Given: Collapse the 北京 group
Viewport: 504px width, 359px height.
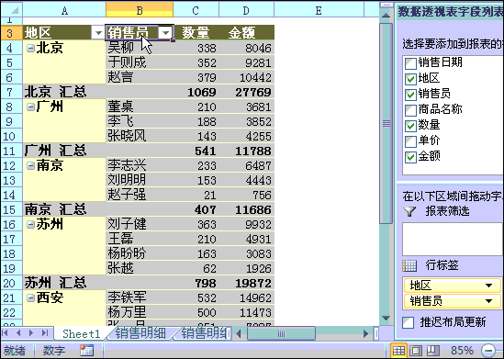Looking at the screenshot, I should [x=30, y=49].
